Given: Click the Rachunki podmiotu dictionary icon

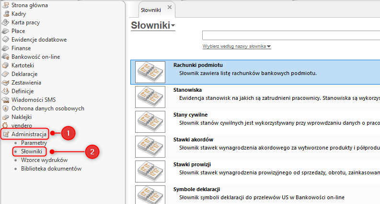Looking at the screenshot, I should pos(150,72).
